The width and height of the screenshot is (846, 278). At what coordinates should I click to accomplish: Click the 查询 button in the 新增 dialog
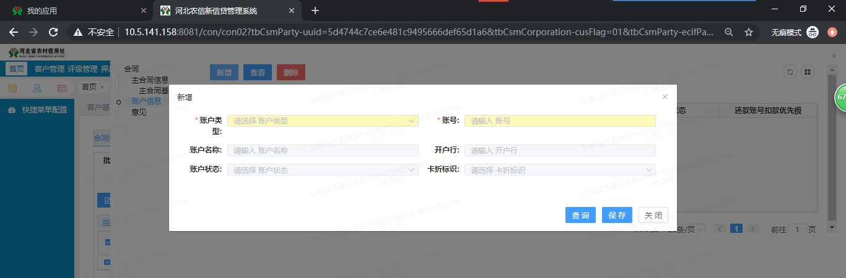[x=580, y=215]
